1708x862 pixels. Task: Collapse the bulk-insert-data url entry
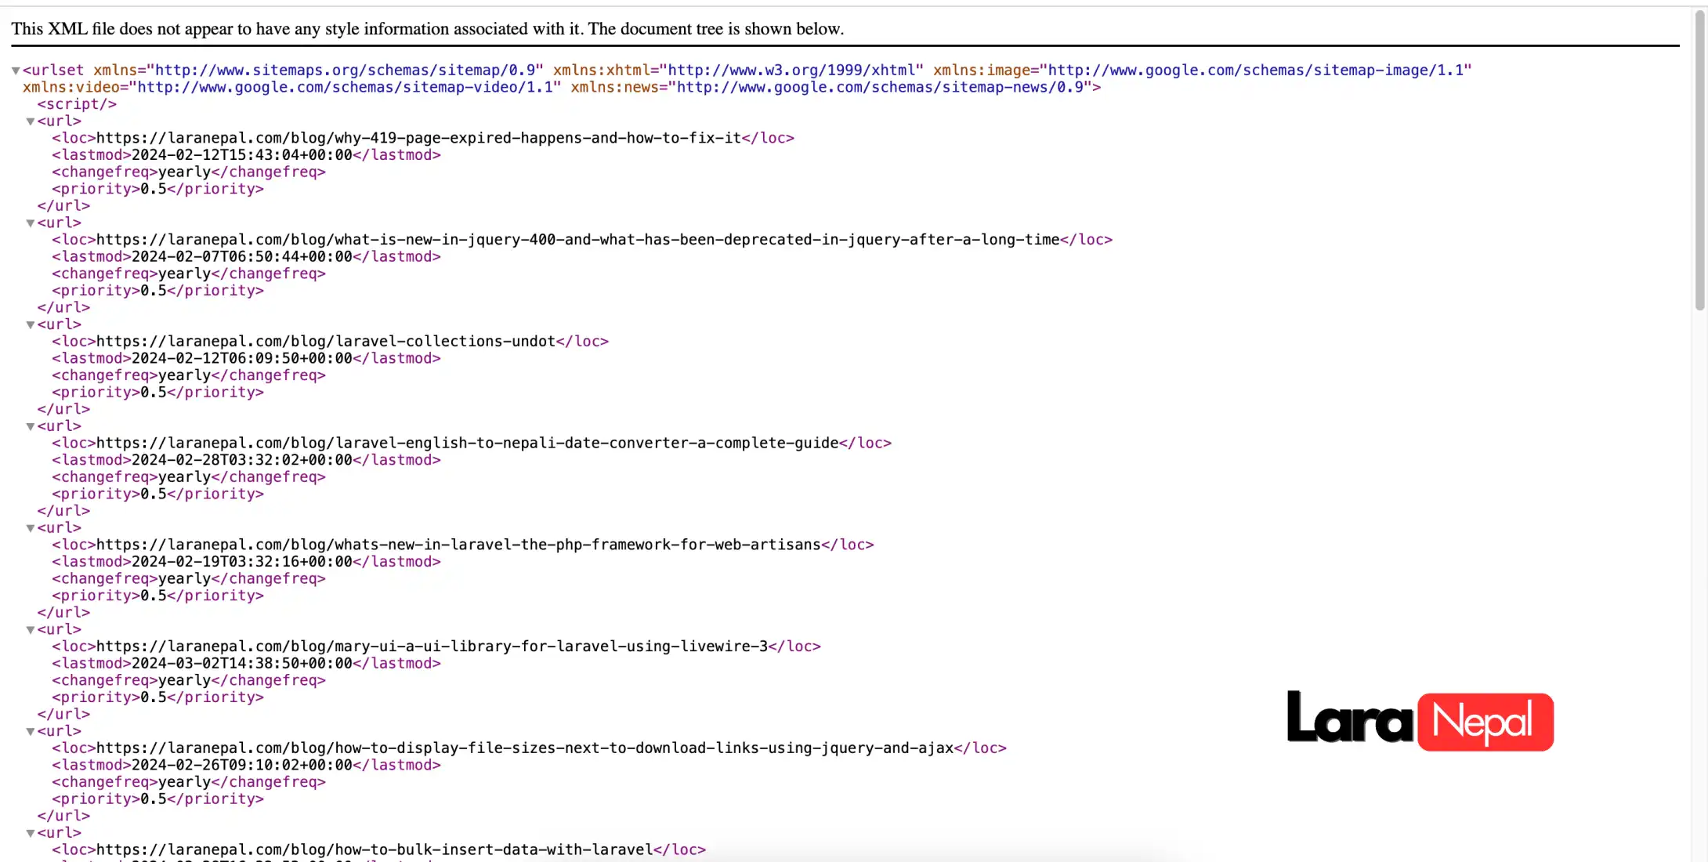click(x=30, y=833)
